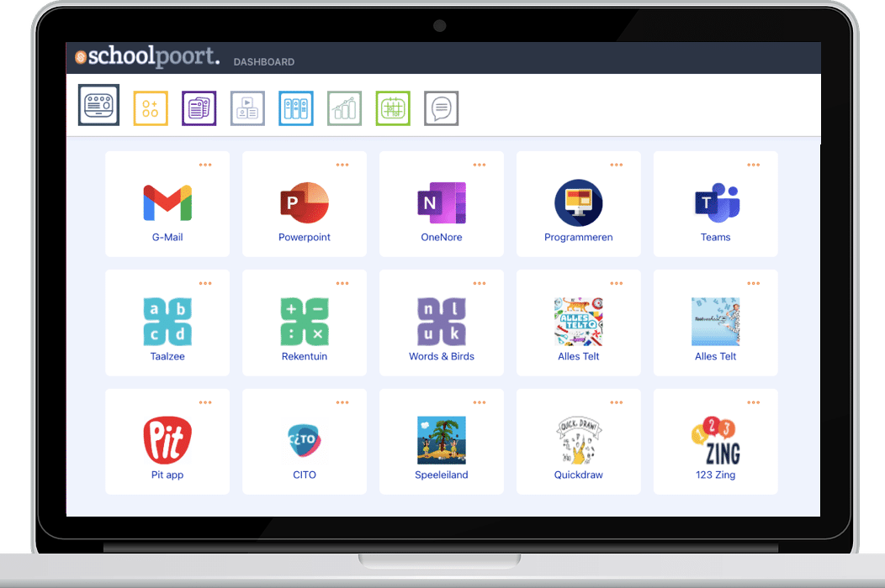885x588 pixels.
Task: Open the Programmeren app icon
Action: 579,203
